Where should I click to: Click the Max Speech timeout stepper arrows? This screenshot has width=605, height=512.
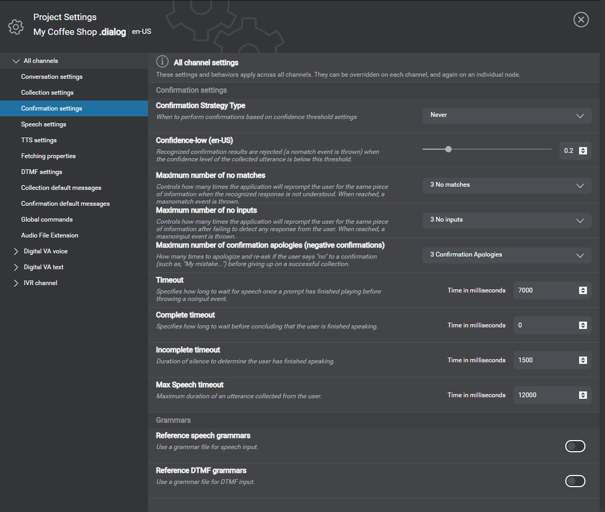[x=583, y=395]
